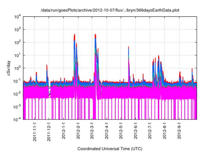The height and width of the screenshot is (152, 217).
Task: Click the 2012-3-1 date tick label
Action: [92, 131]
